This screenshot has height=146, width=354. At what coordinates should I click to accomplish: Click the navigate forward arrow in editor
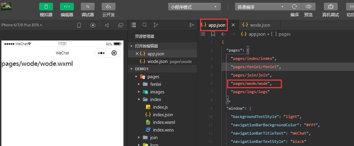(x=233, y=34)
